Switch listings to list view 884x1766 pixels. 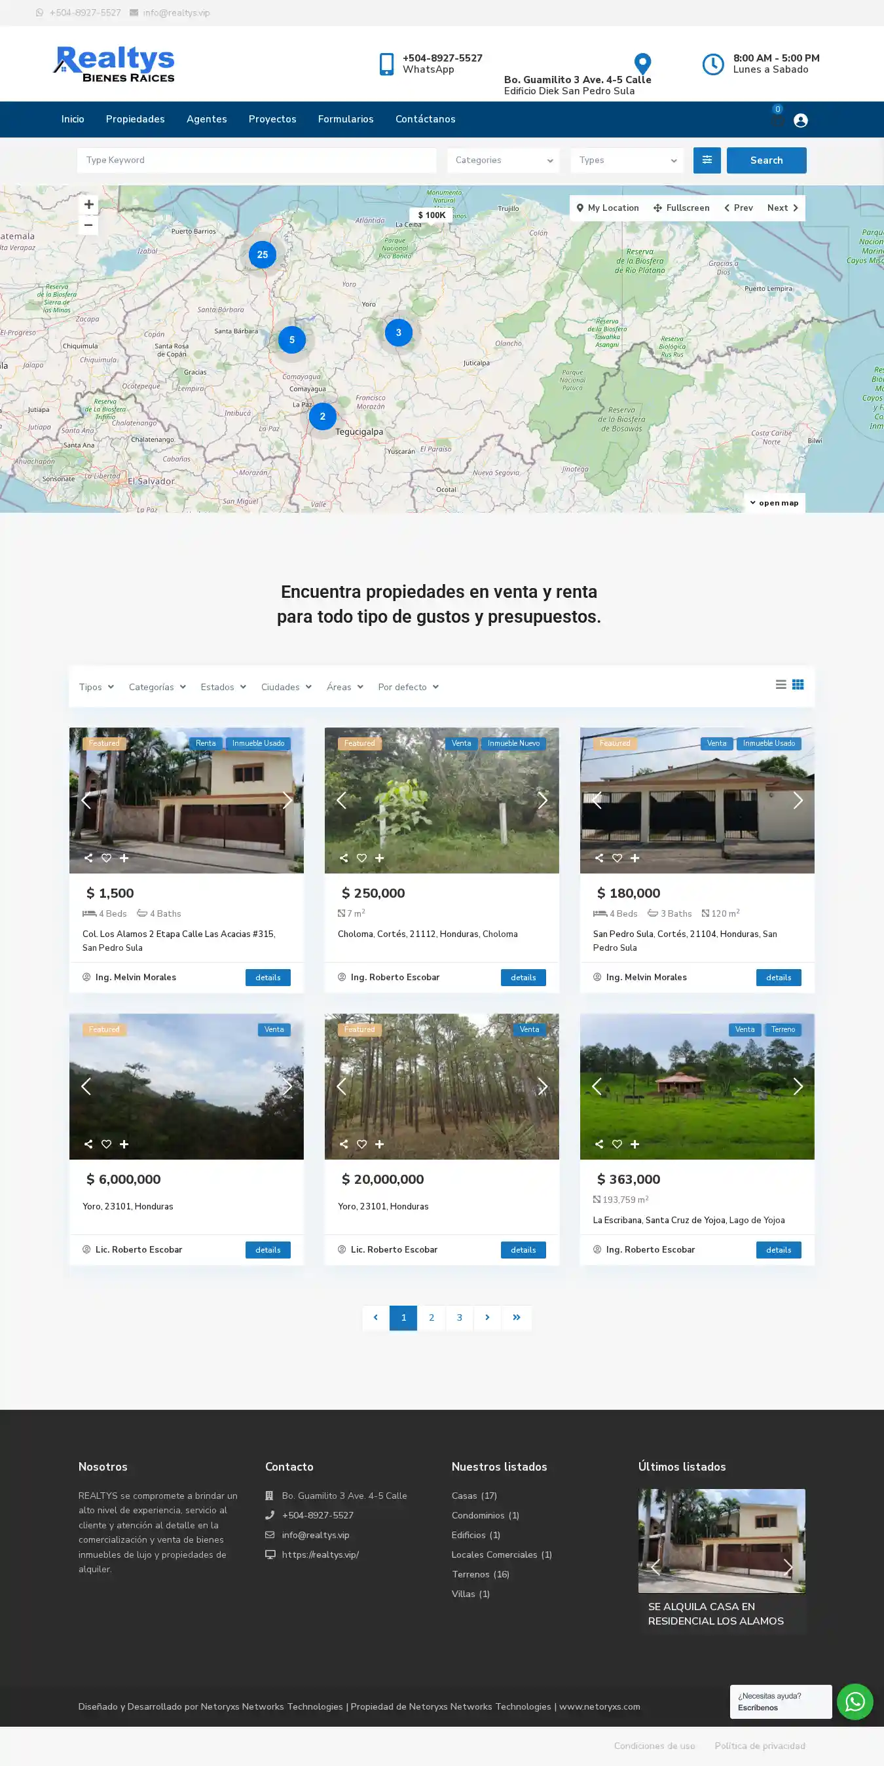[x=781, y=685]
